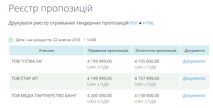Click the Реєстр пропозицій heading
This screenshot has width=213, height=108.
51,8
